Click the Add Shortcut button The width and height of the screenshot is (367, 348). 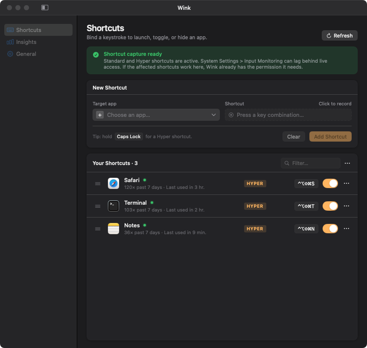tap(330, 136)
